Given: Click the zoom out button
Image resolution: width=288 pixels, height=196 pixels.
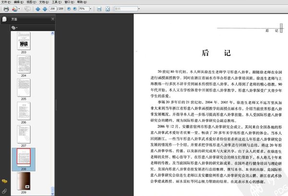Looking at the screenshot, I should tap(69, 9).
